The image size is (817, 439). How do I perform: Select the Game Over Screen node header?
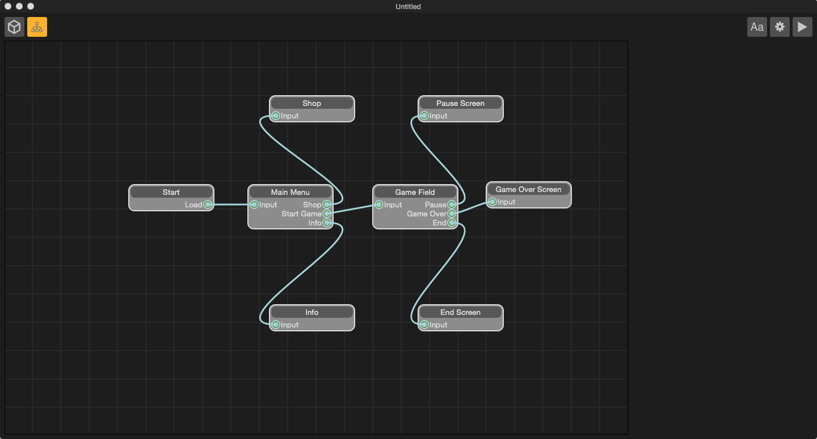pyautogui.click(x=529, y=189)
